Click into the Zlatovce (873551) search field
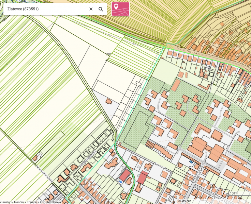The height and width of the screenshot is (204, 251). click(46, 9)
